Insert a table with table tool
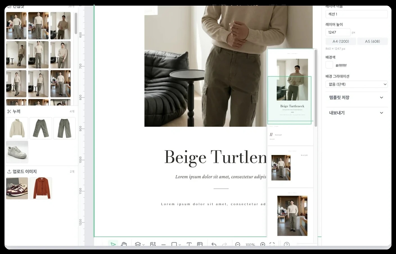The width and height of the screenshot is (396, 254). (x=200, y=244)
